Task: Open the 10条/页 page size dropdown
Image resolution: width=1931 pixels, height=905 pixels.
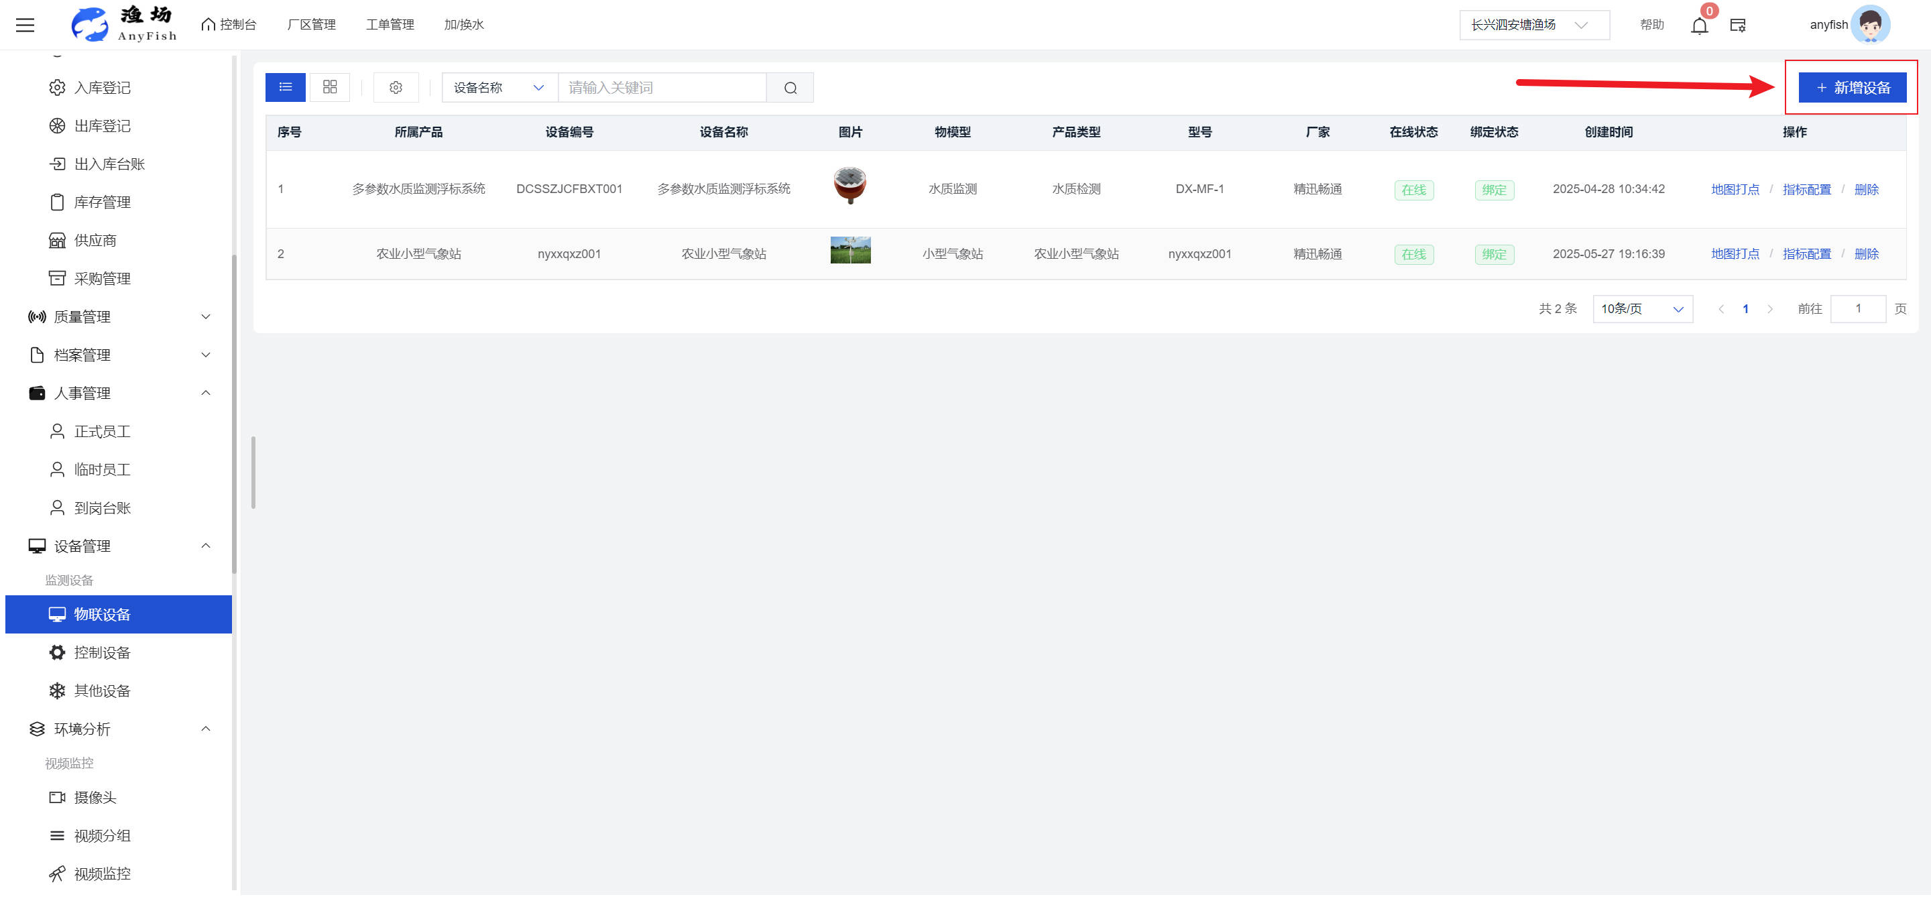Action: click(1641, 308)
